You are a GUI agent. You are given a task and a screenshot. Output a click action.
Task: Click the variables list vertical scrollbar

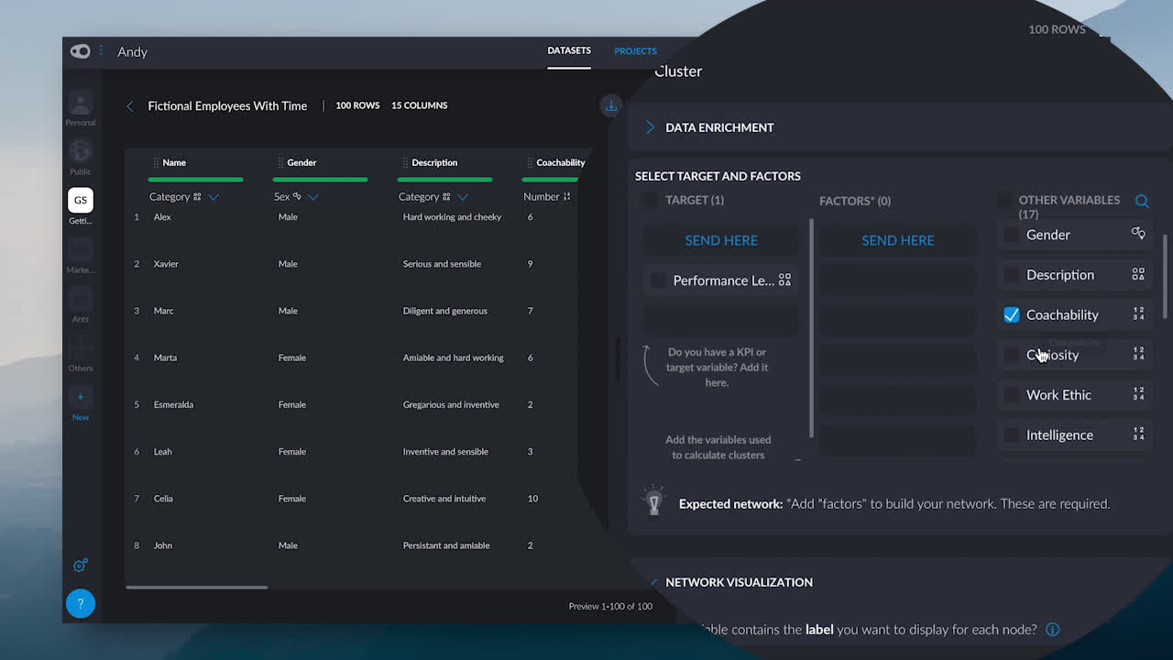coord(1166,277)
